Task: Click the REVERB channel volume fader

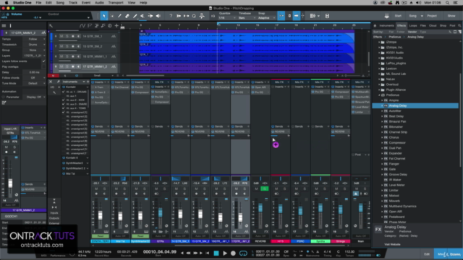Action: [x=260, y=208]
